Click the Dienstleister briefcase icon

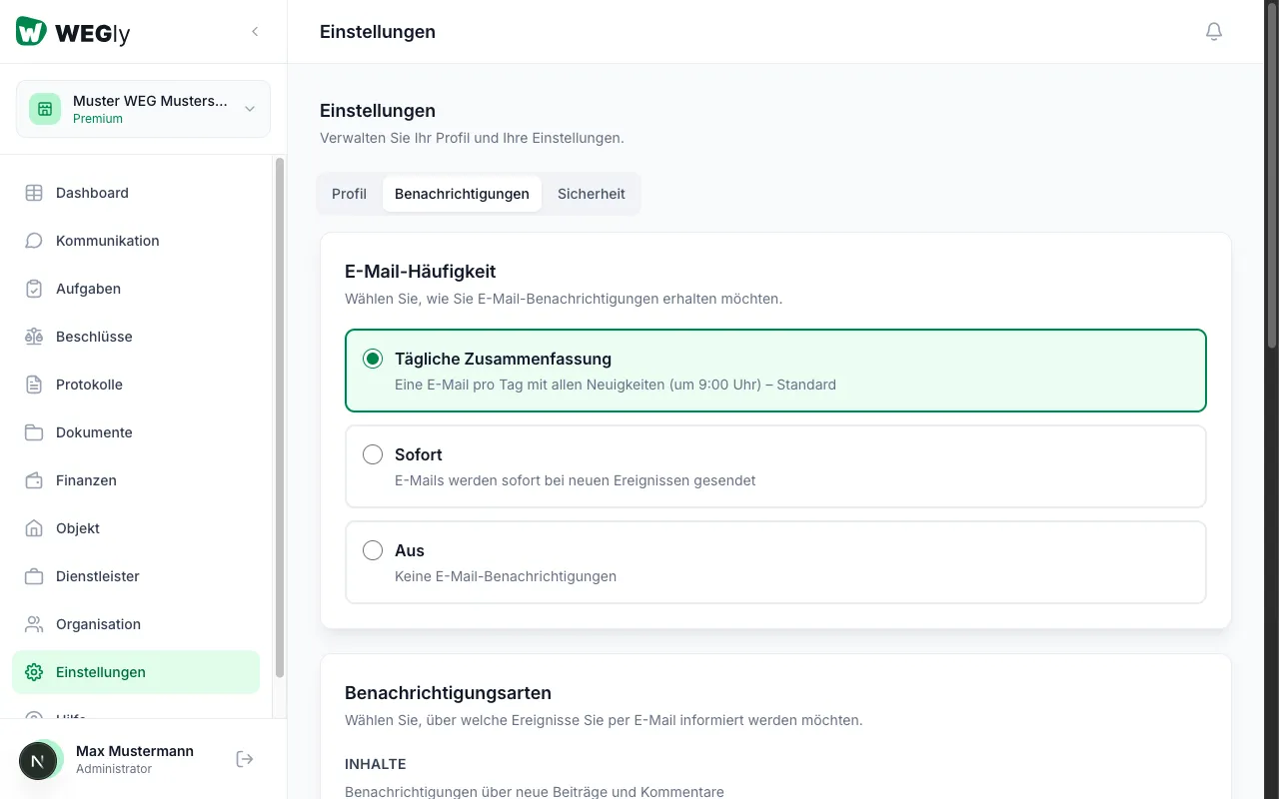click(x=34, y=576)
